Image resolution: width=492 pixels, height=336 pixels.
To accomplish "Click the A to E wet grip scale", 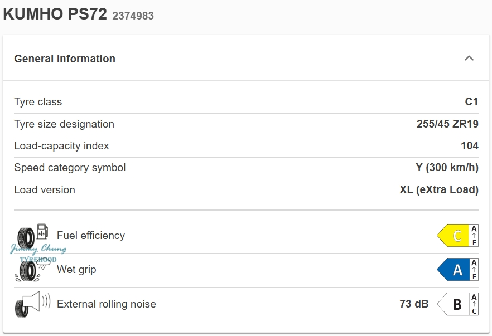I will (474, 270).
